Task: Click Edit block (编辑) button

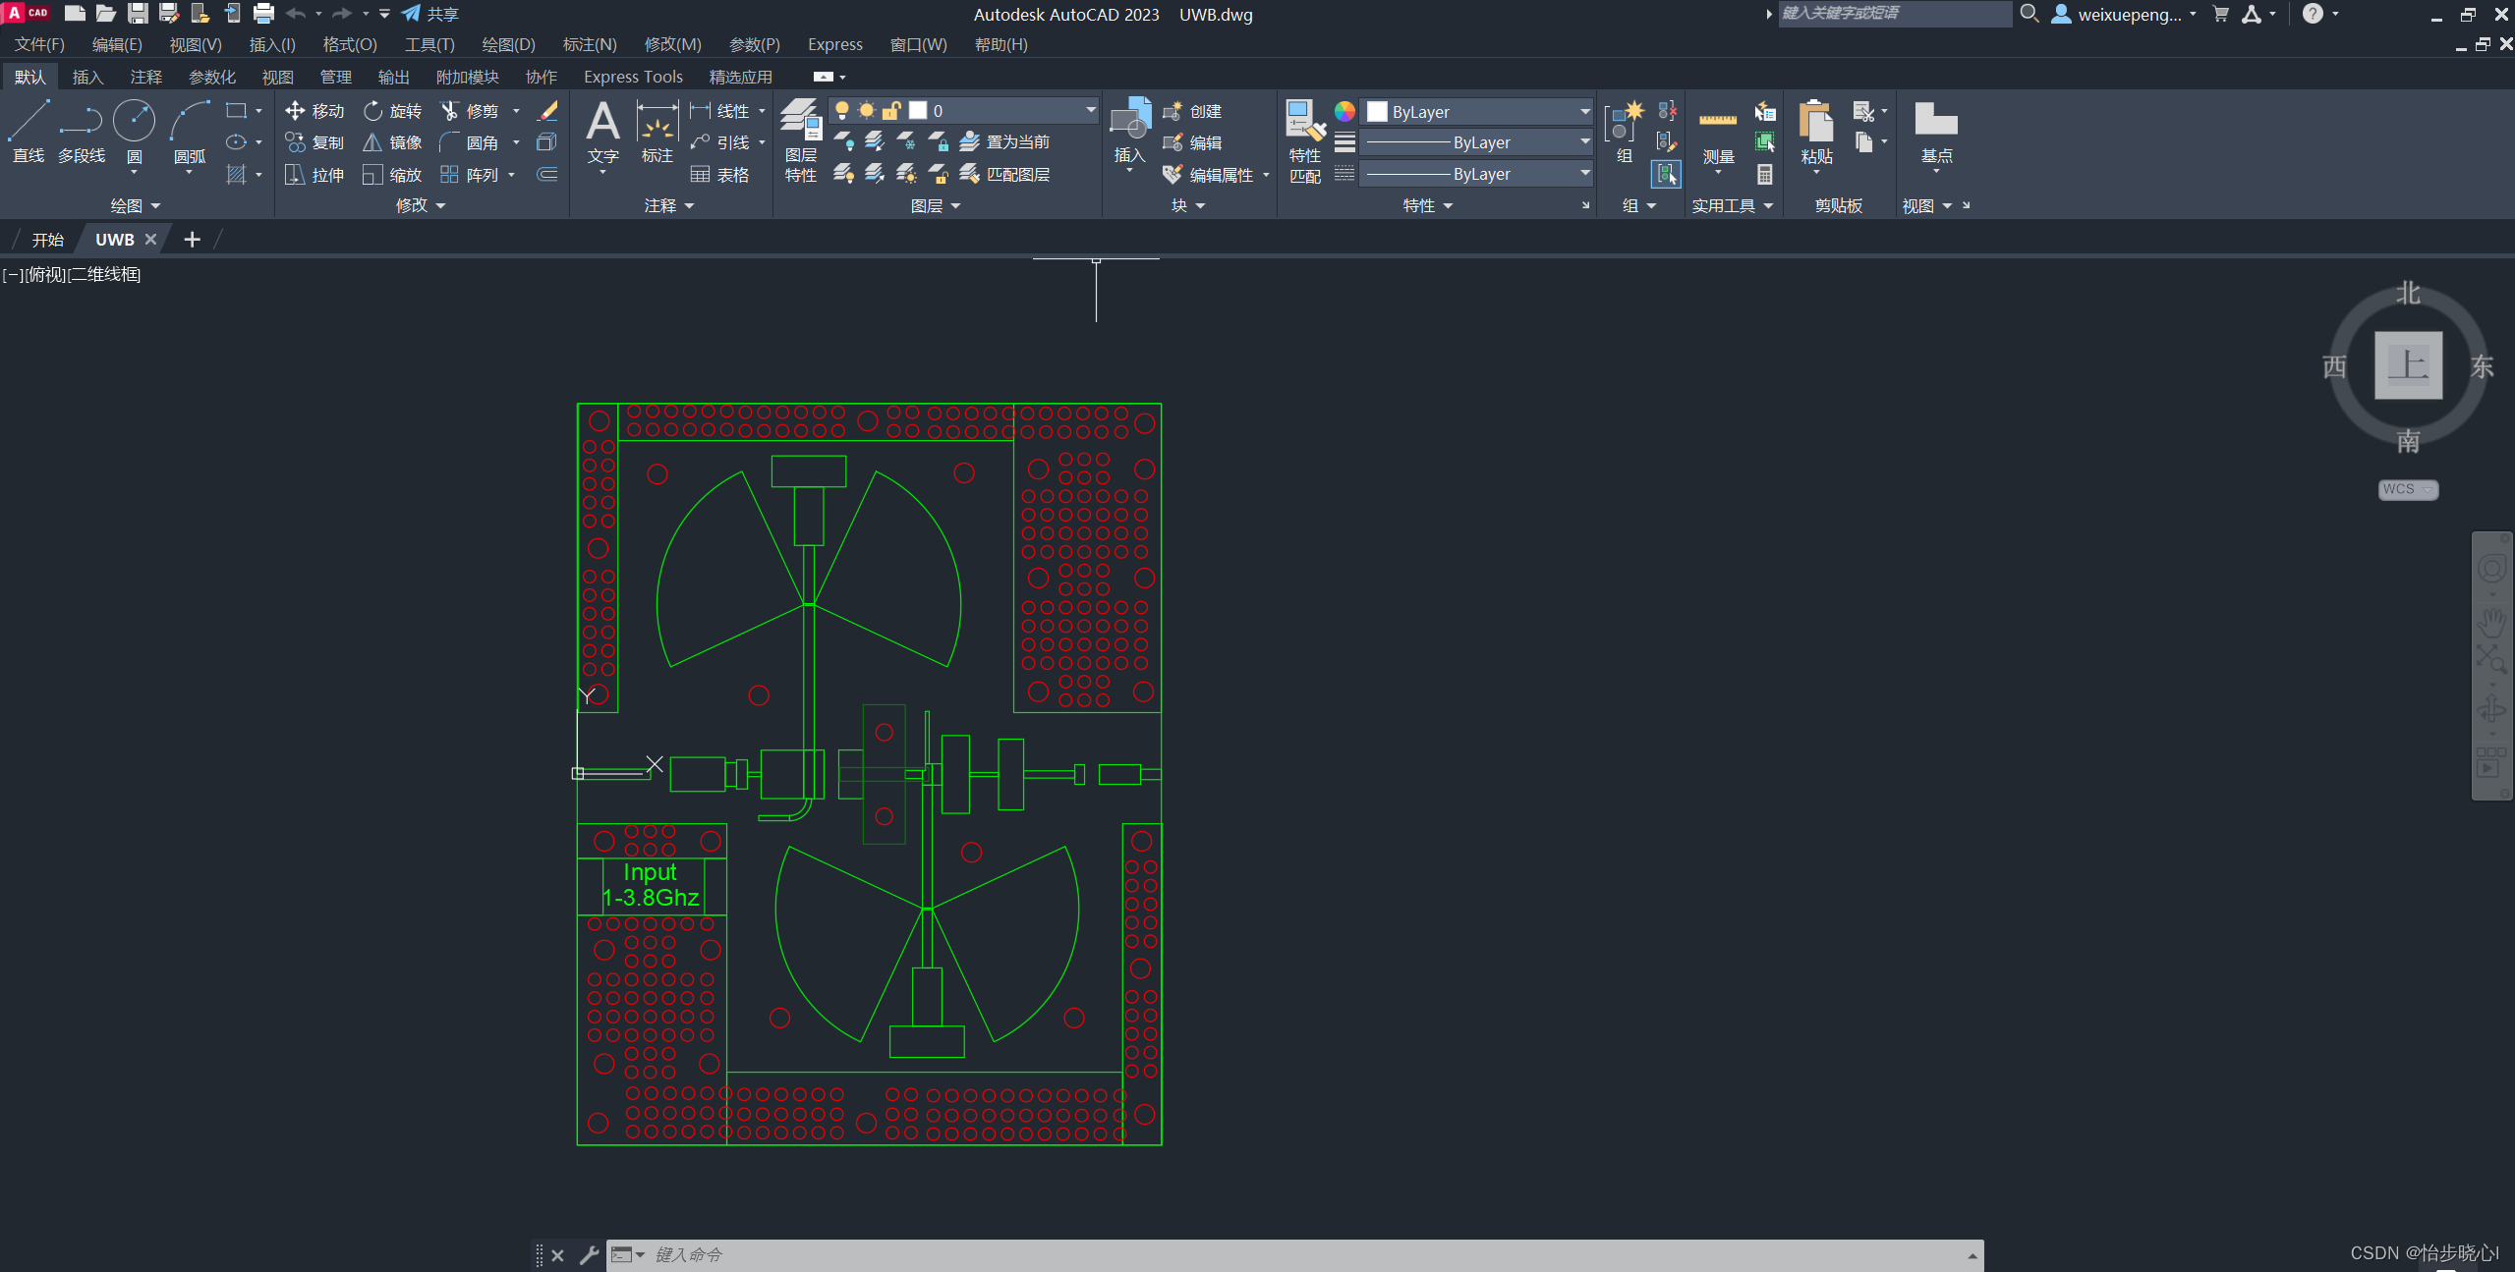Action: click(x=1192, y=142)
